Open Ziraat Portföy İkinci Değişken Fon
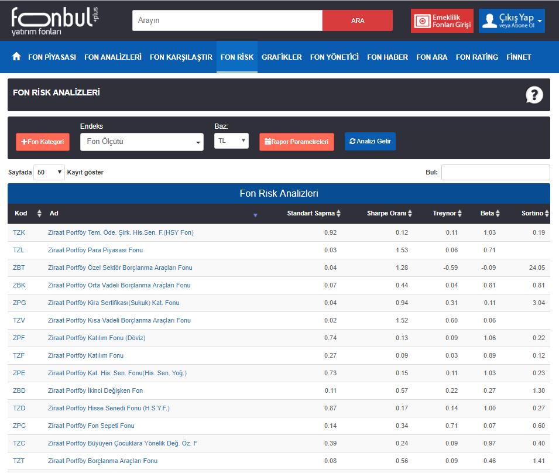The image size is (559, 473). click(95, 390)
